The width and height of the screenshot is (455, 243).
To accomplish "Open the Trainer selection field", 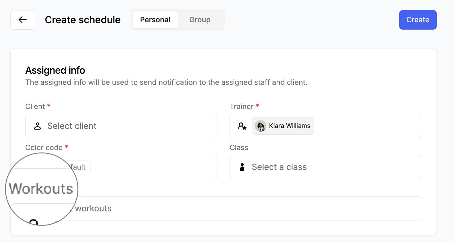I will (x=367, y=126).
